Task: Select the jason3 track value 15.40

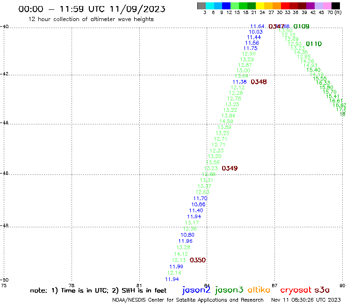Action: click(313, 70)
